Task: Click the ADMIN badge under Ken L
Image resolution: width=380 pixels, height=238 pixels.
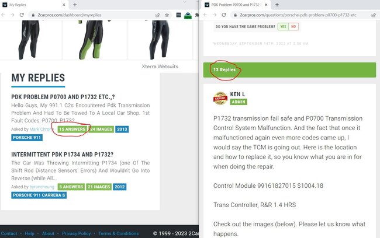Action: (239, 102)
